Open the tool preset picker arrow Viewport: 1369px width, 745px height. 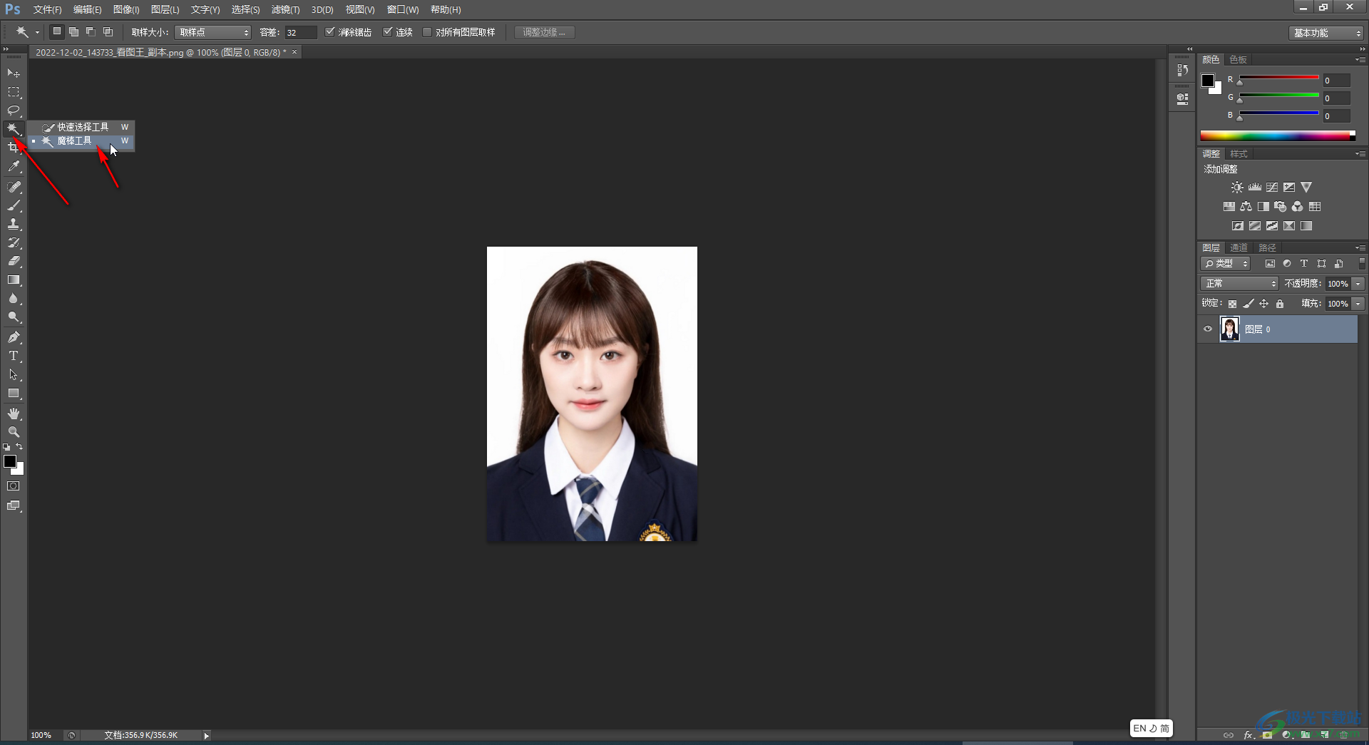click(x=37, y=32)
